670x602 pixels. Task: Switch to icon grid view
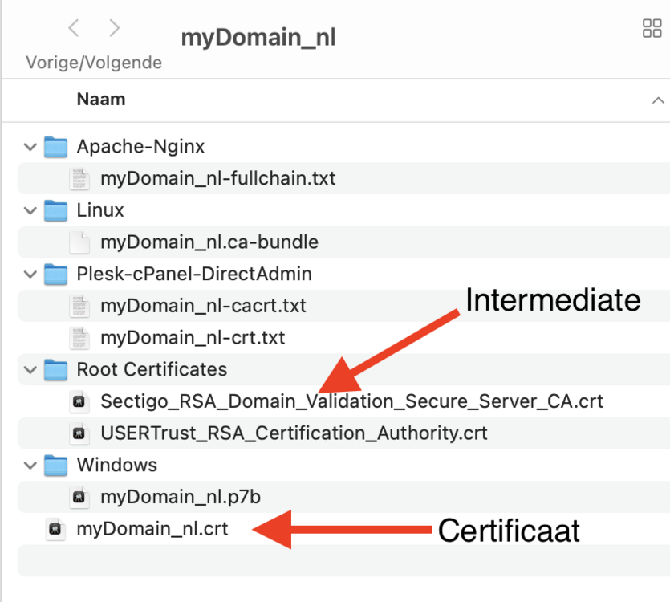coord(652,30)
